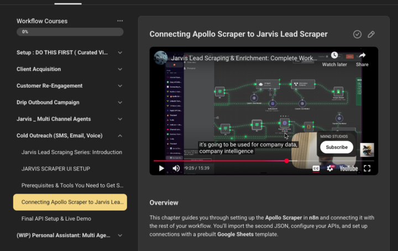This screenshot has width=398, height=251.
Task: Click the channel thumbnail beside Subscribe
Action: 367,149
